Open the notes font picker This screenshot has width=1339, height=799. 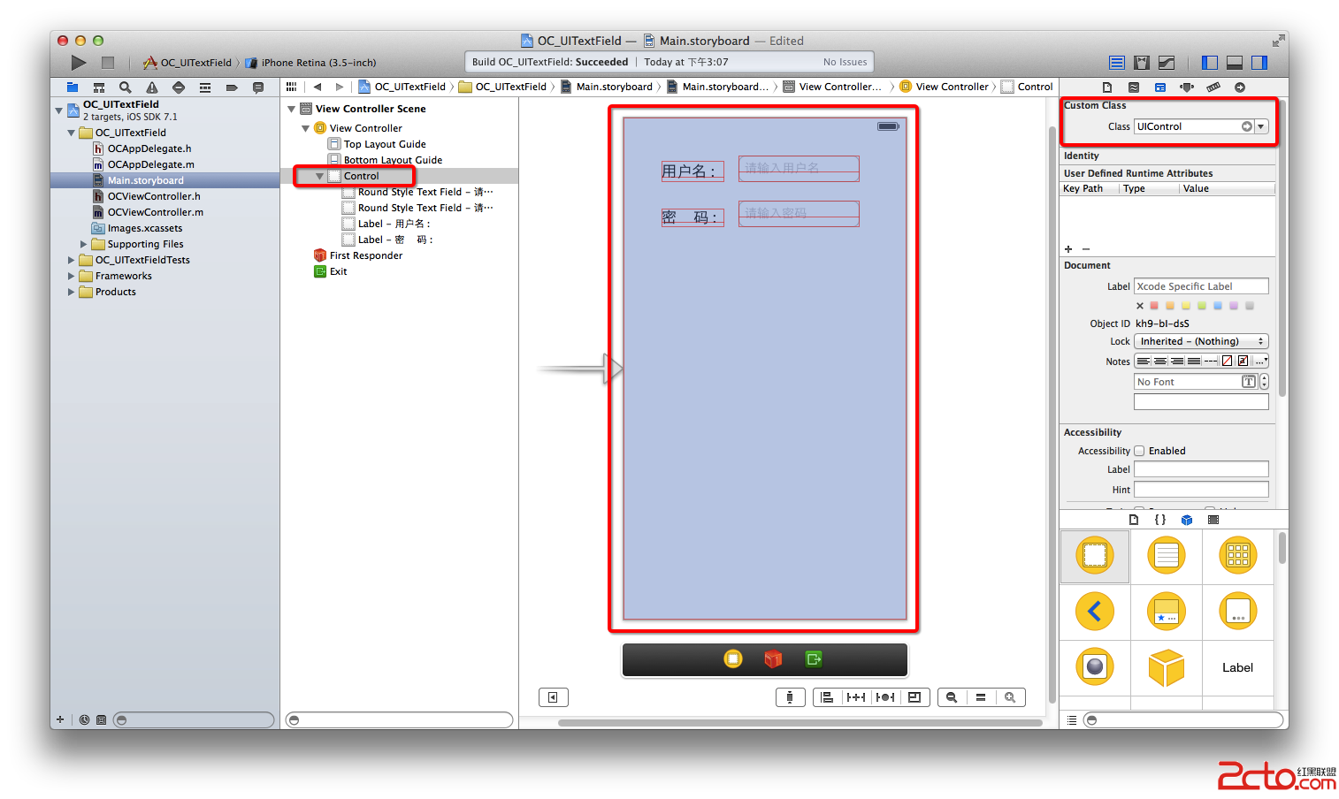1248,382
